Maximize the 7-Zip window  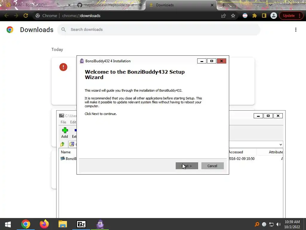pyautogui.click(x=268, y=116)
